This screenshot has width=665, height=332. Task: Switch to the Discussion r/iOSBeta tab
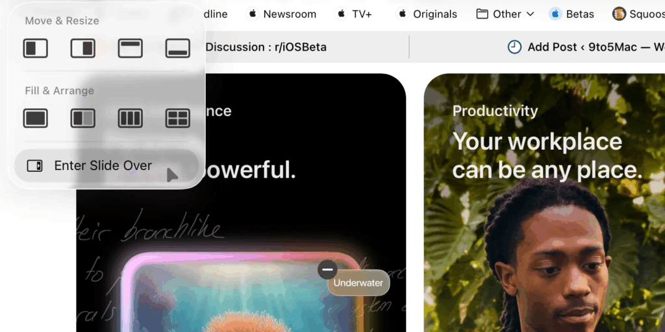pyautogui.click(x=266, y=47)
